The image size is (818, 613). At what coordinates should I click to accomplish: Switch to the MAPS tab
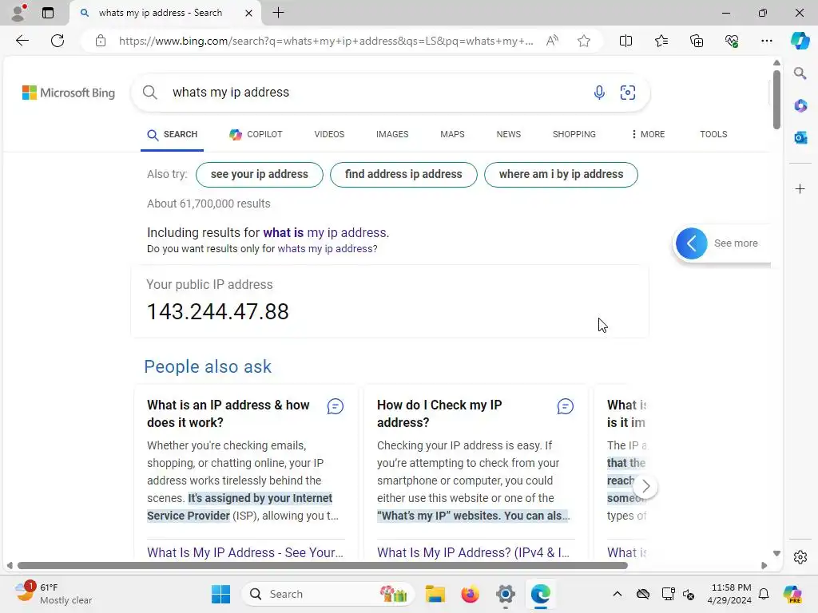(x=452, y=134)
